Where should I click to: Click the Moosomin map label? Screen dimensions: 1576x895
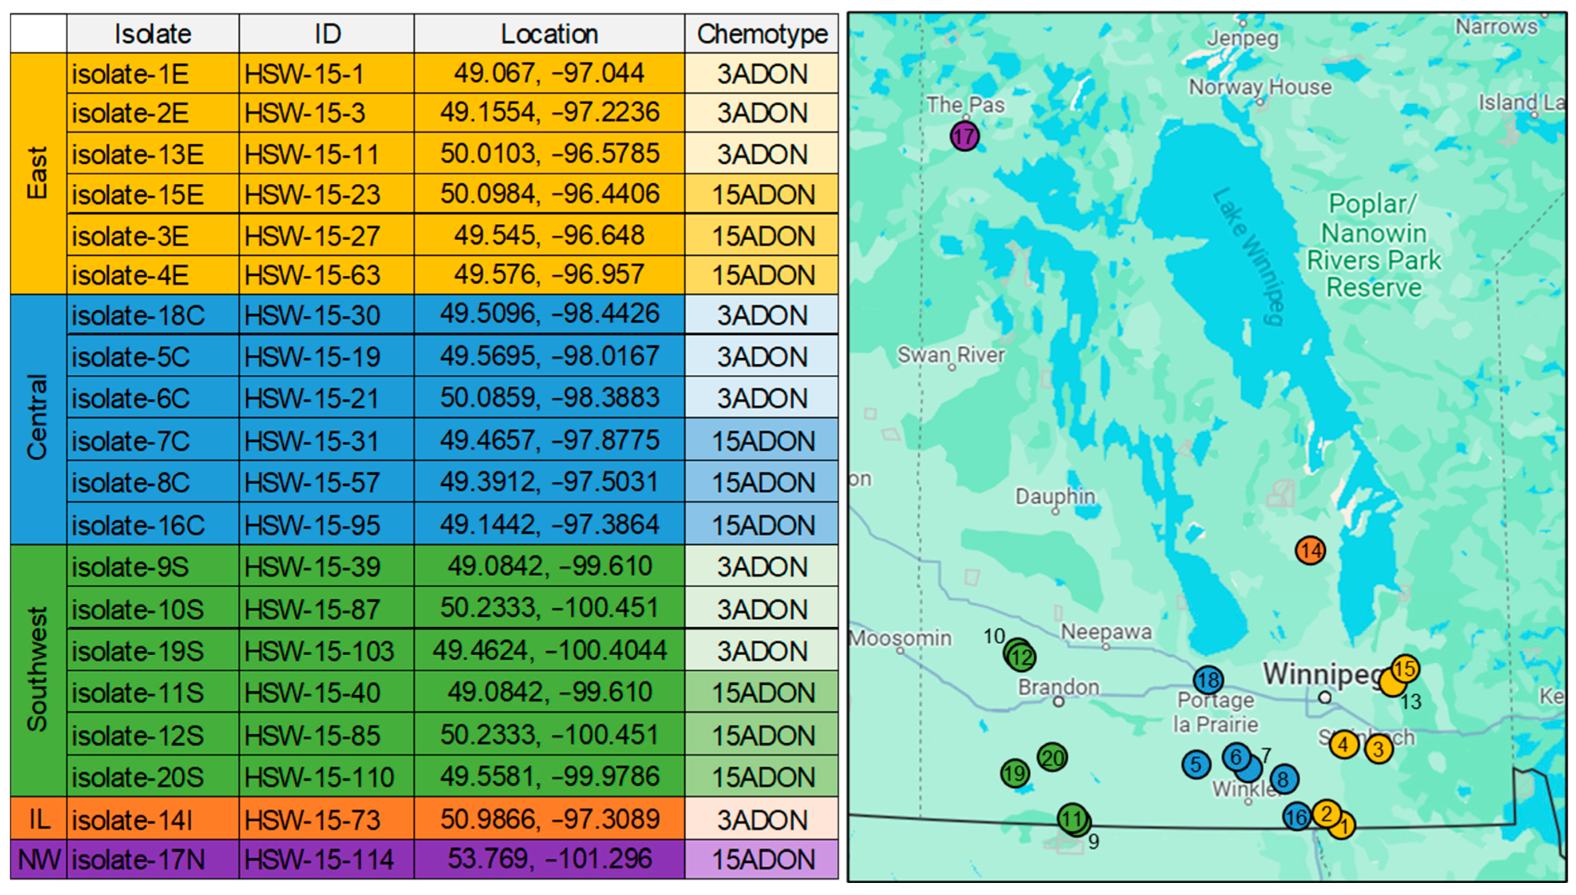(901, 638)
